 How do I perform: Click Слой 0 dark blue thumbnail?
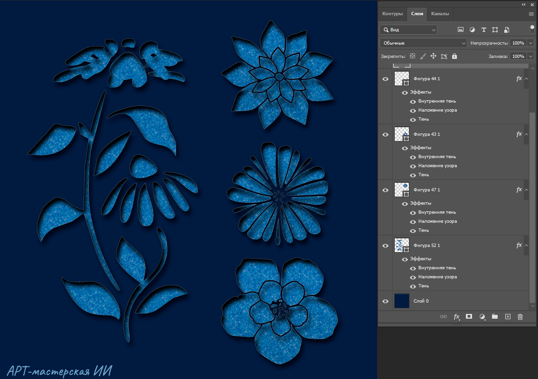tap(402, 301)
